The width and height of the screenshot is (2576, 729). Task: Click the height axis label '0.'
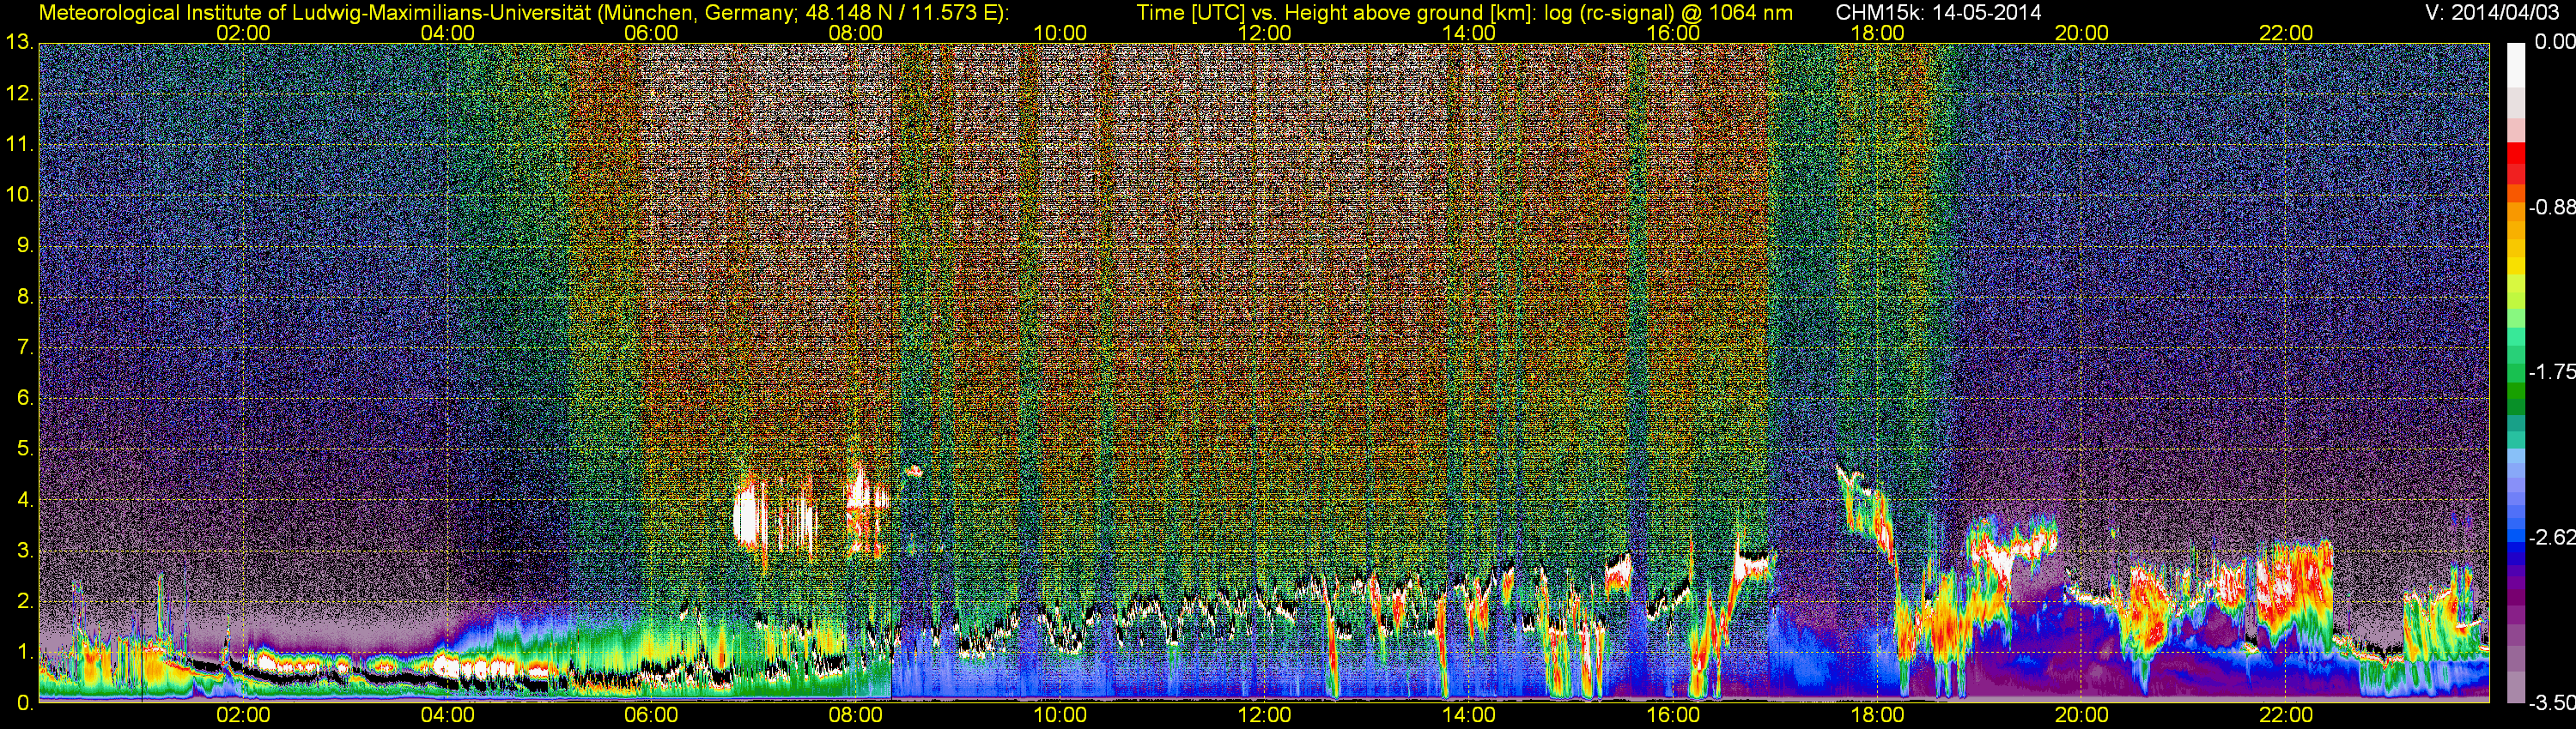[25, 703]
